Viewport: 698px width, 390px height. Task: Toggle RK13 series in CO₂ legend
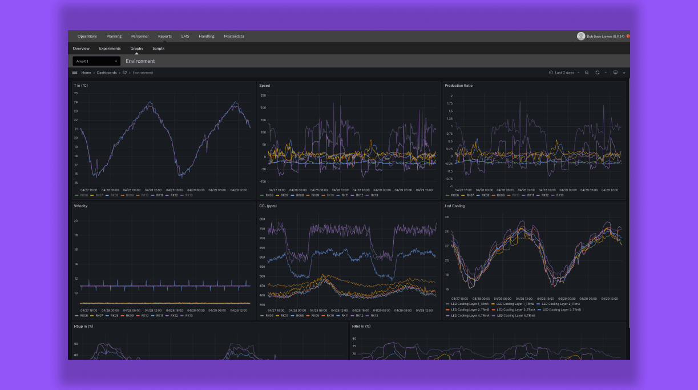pos(375,315)
